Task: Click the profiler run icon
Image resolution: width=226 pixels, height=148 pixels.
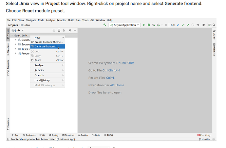Action: pos(159,25)
